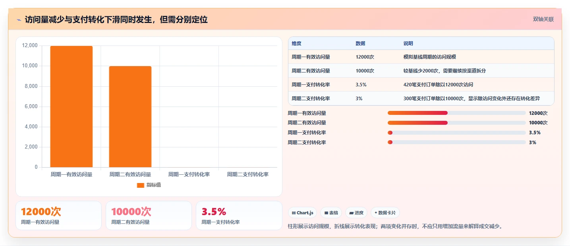
Task: Click the 指标值 legend label text
Action: tap(153, 185)
